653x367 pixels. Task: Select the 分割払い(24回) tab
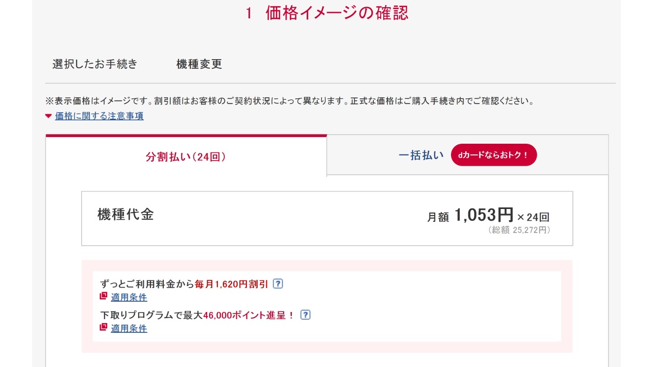click(186, 156)
